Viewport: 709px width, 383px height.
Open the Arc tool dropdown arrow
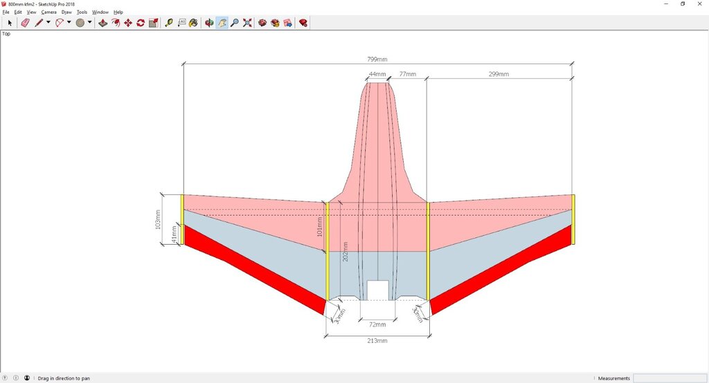69,23
